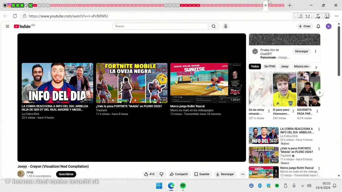Open 'Se las estoy mirando' short thumbnail
The image size is (342, 192).
(261, 89)
